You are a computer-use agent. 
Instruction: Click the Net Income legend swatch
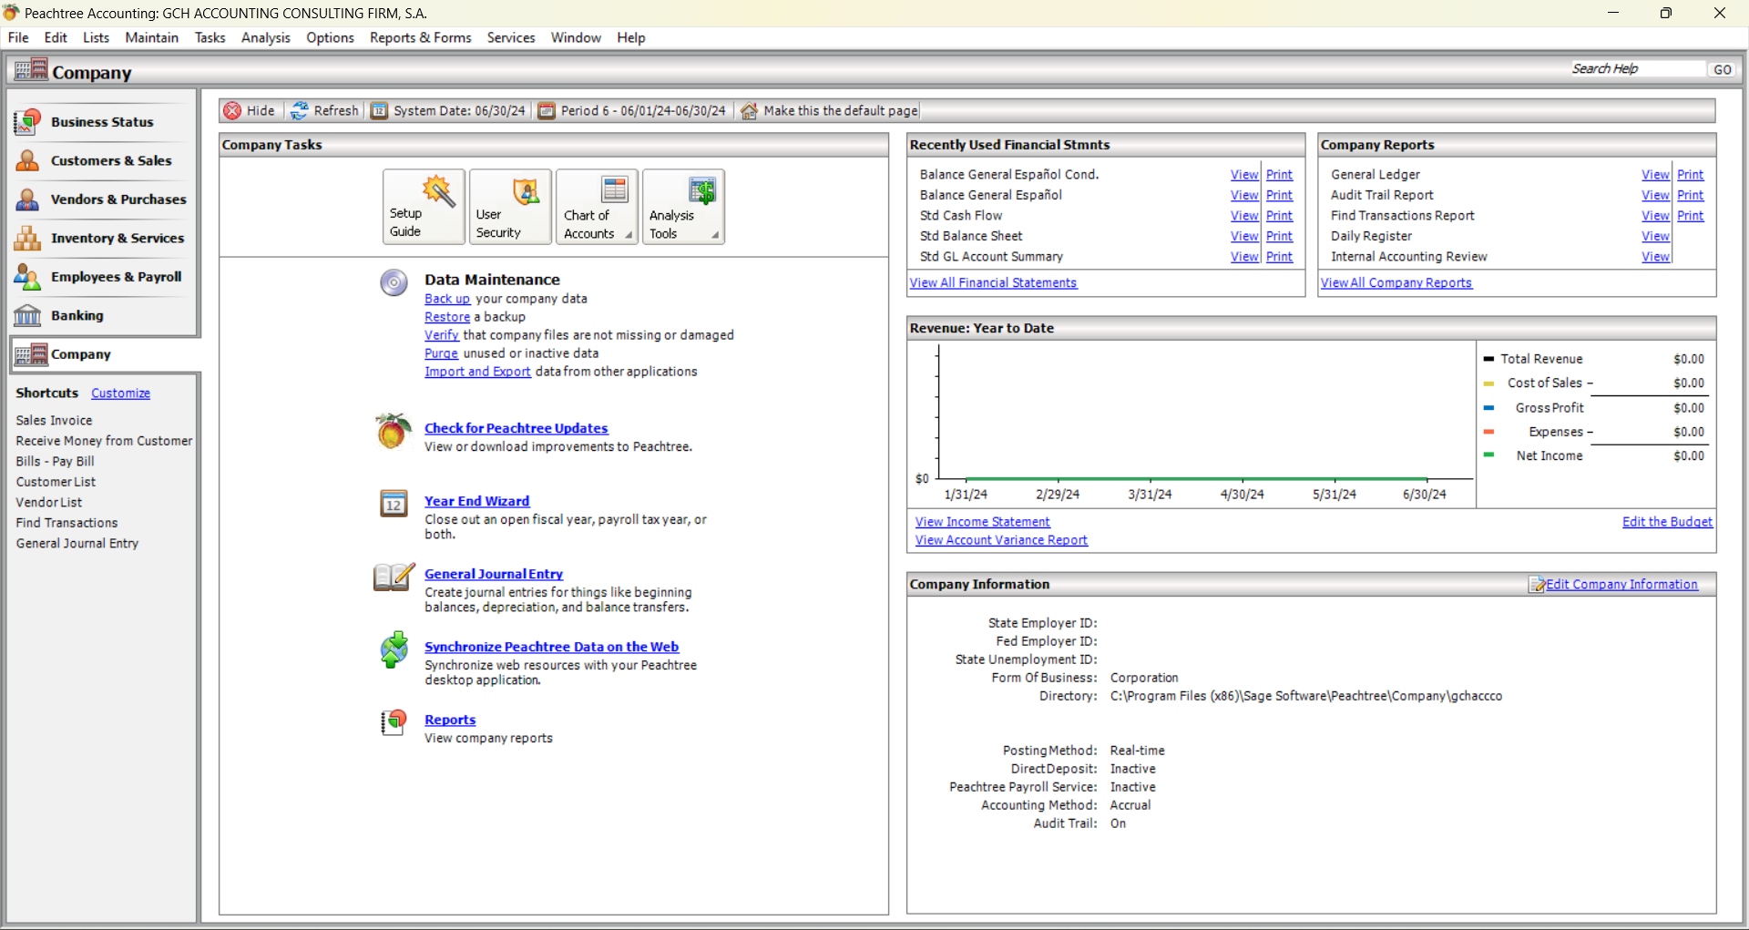[1488, 455]
